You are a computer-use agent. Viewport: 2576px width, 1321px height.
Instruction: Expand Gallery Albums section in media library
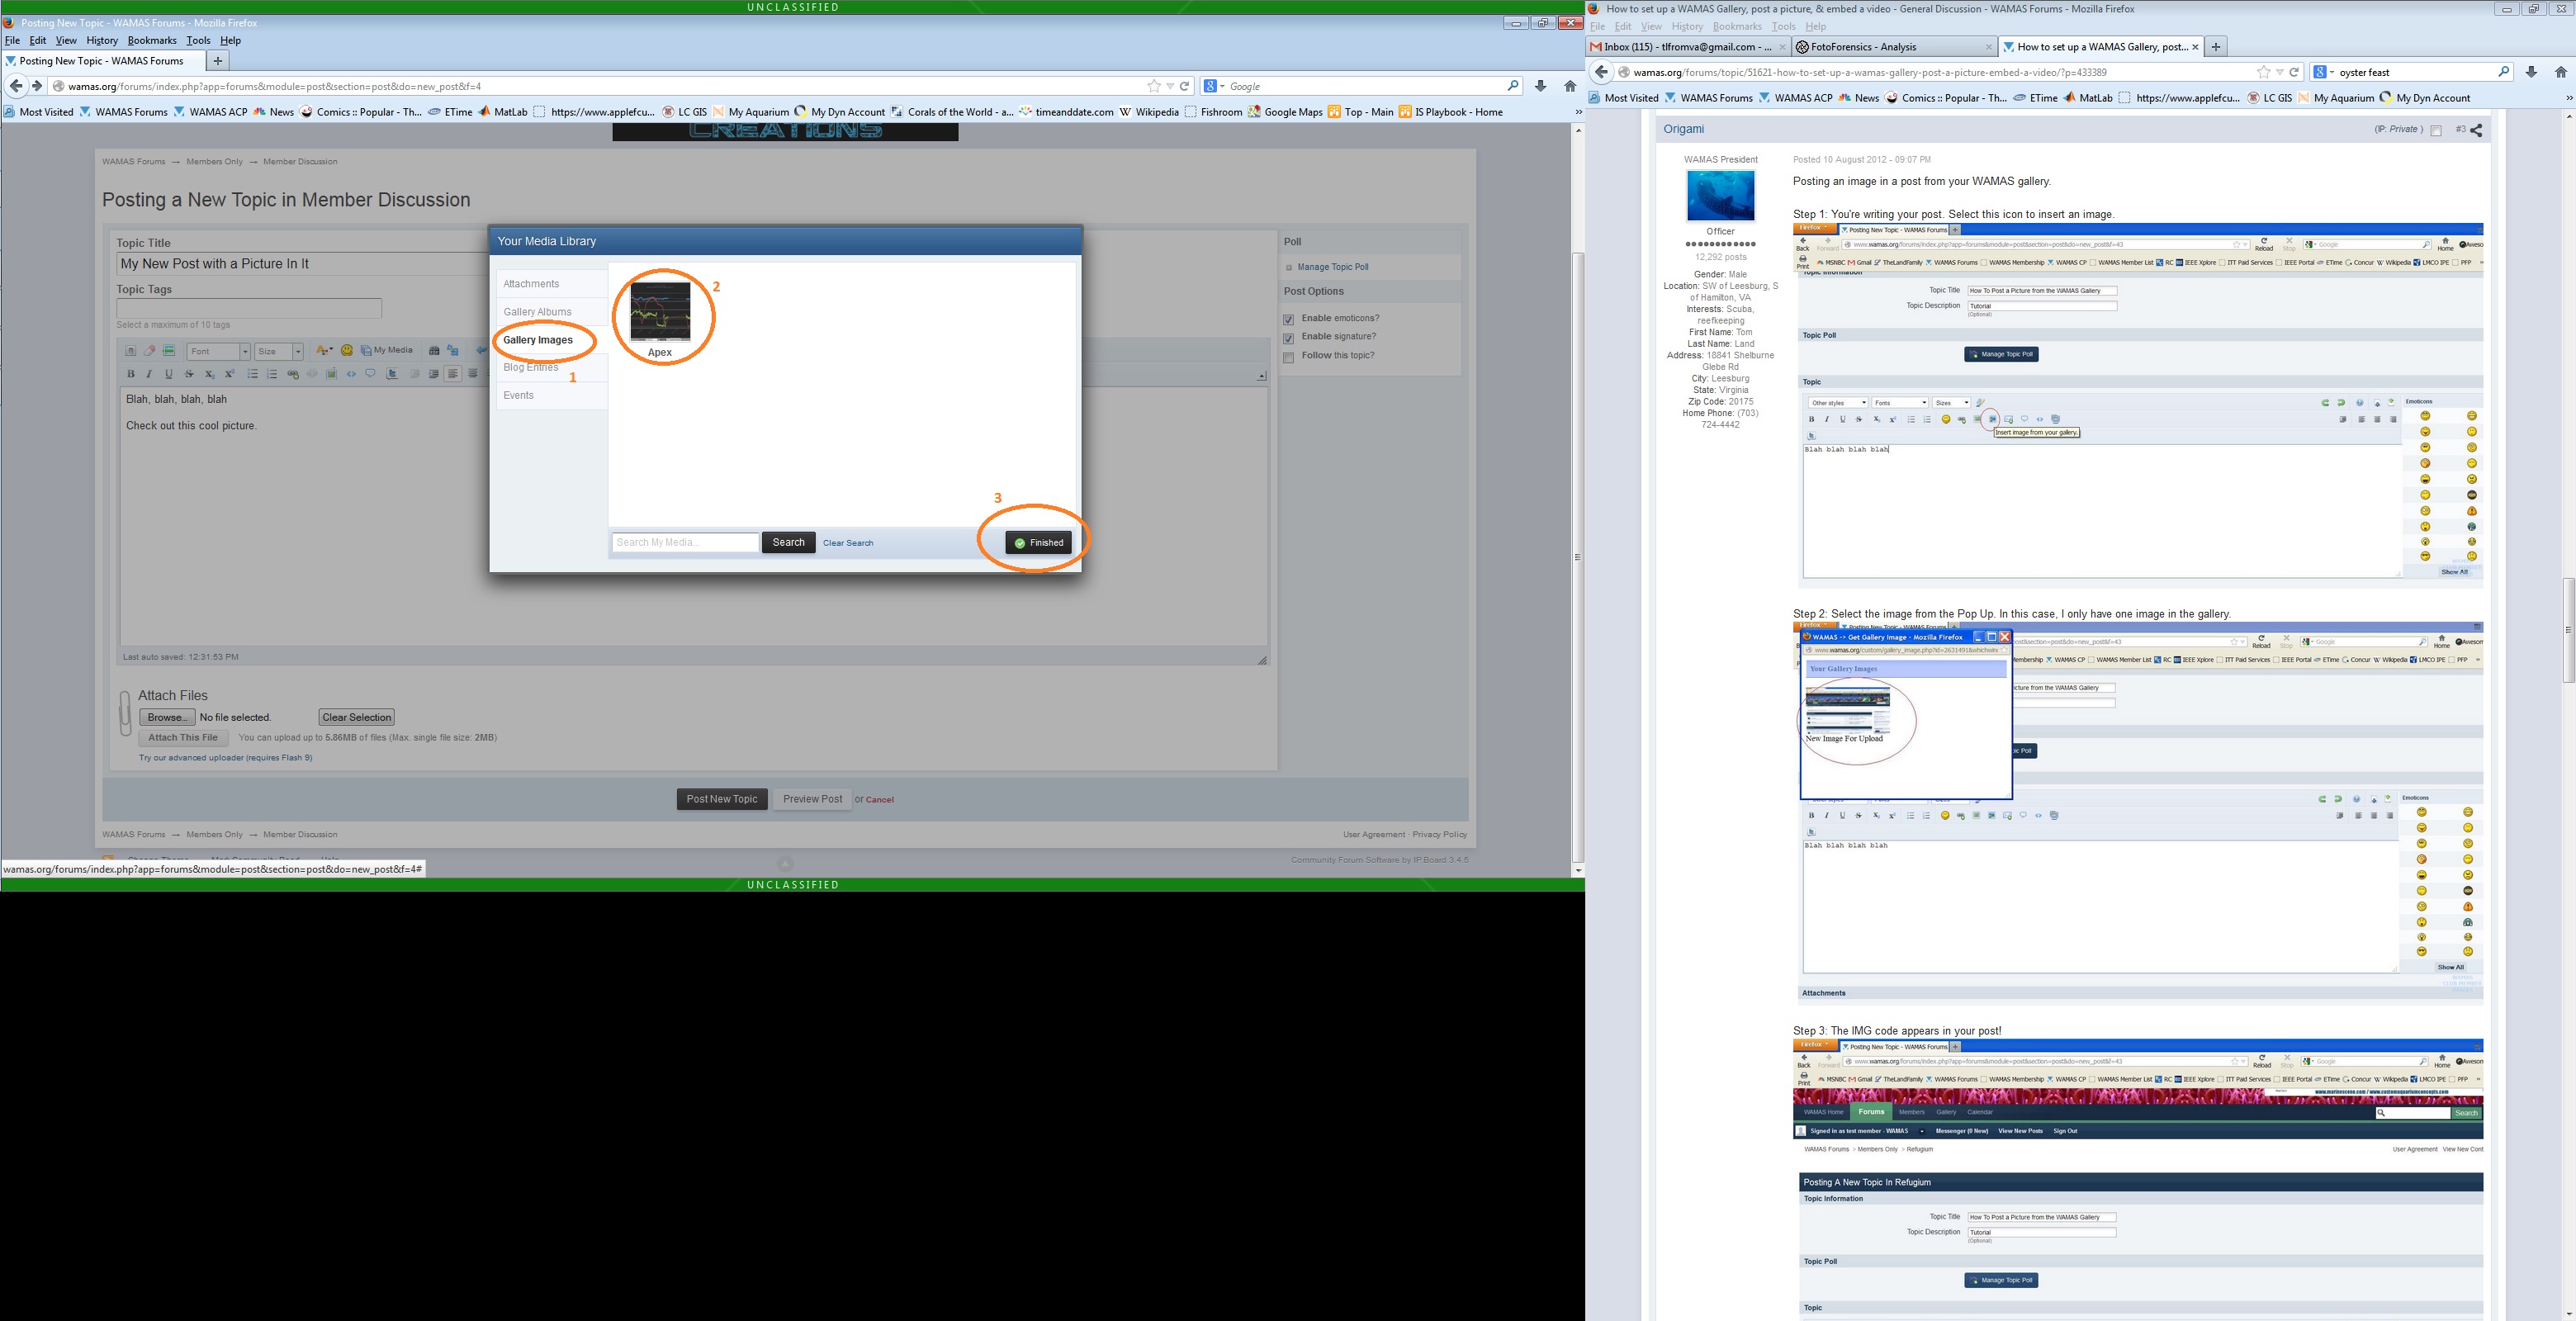[537, 310]
